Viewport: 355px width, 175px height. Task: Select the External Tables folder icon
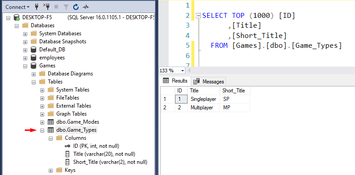pyautogui.click(x=50, y=106)
